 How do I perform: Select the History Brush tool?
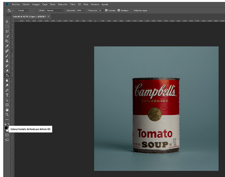pyautogui.click(x=7, y=66)
